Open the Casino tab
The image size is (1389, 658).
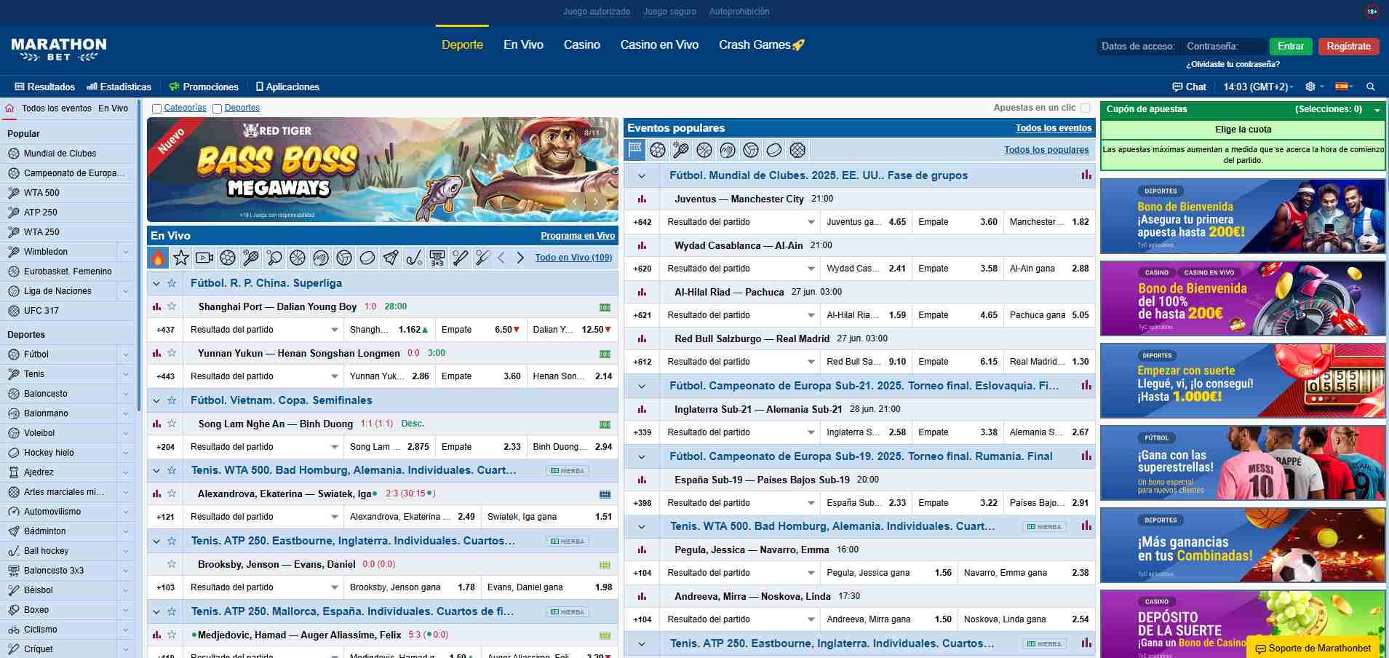pos(582,45)
